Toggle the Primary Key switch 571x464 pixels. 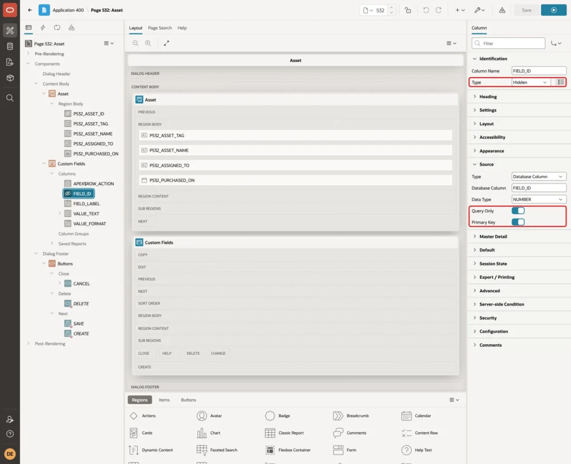(518, 222)
